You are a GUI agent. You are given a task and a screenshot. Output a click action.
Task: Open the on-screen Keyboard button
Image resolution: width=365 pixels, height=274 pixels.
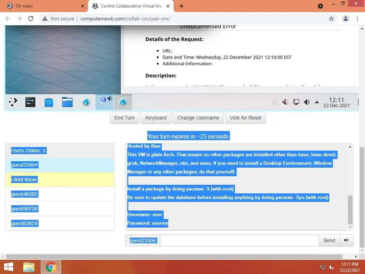[x=156, y=118]
